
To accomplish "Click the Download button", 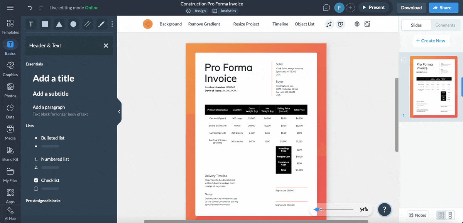I will click(411, 7).
